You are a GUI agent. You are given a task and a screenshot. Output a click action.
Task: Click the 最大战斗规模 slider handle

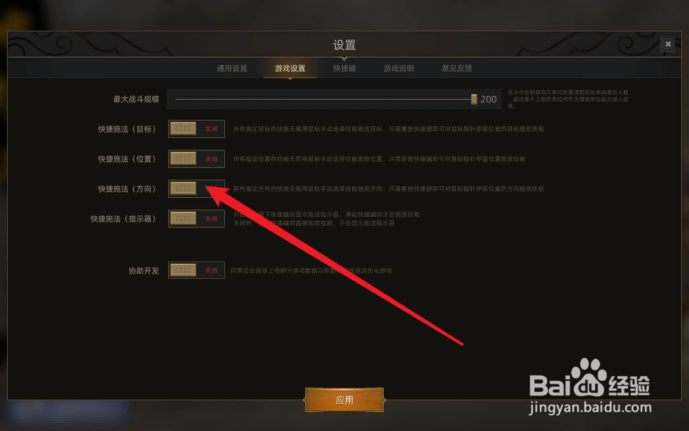474,99
